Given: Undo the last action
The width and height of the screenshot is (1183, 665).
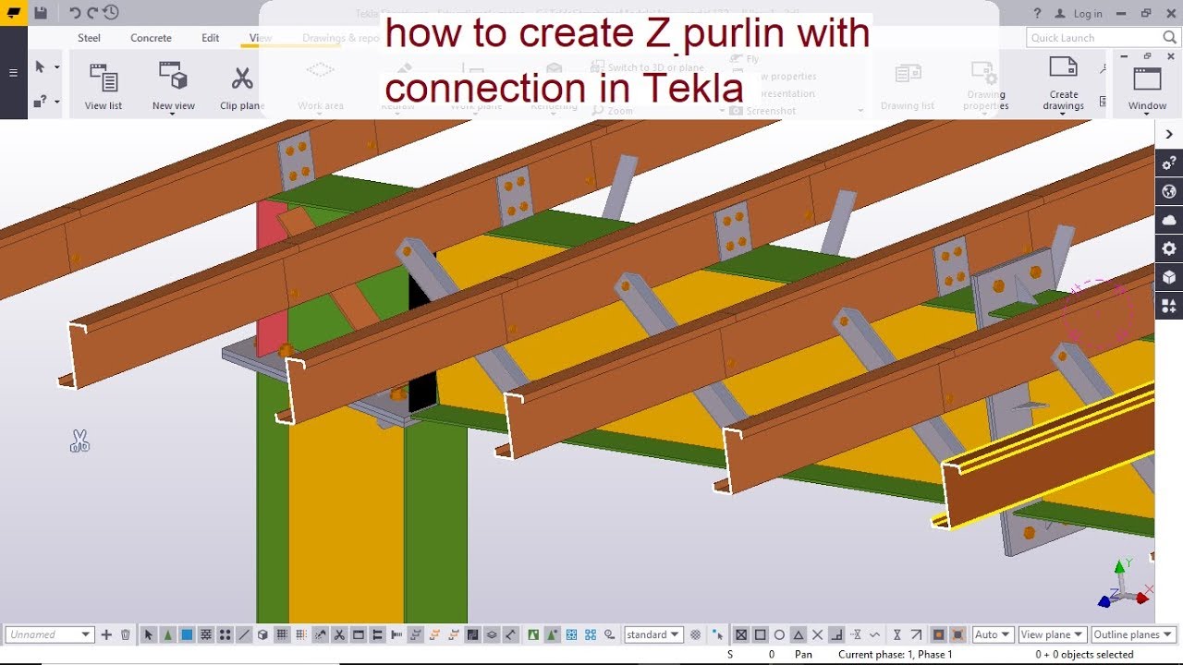Looking at the screenshot, I should 76,13.
